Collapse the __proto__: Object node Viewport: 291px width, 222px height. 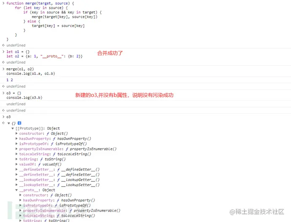pyautogui.click(x=16, y=190)
